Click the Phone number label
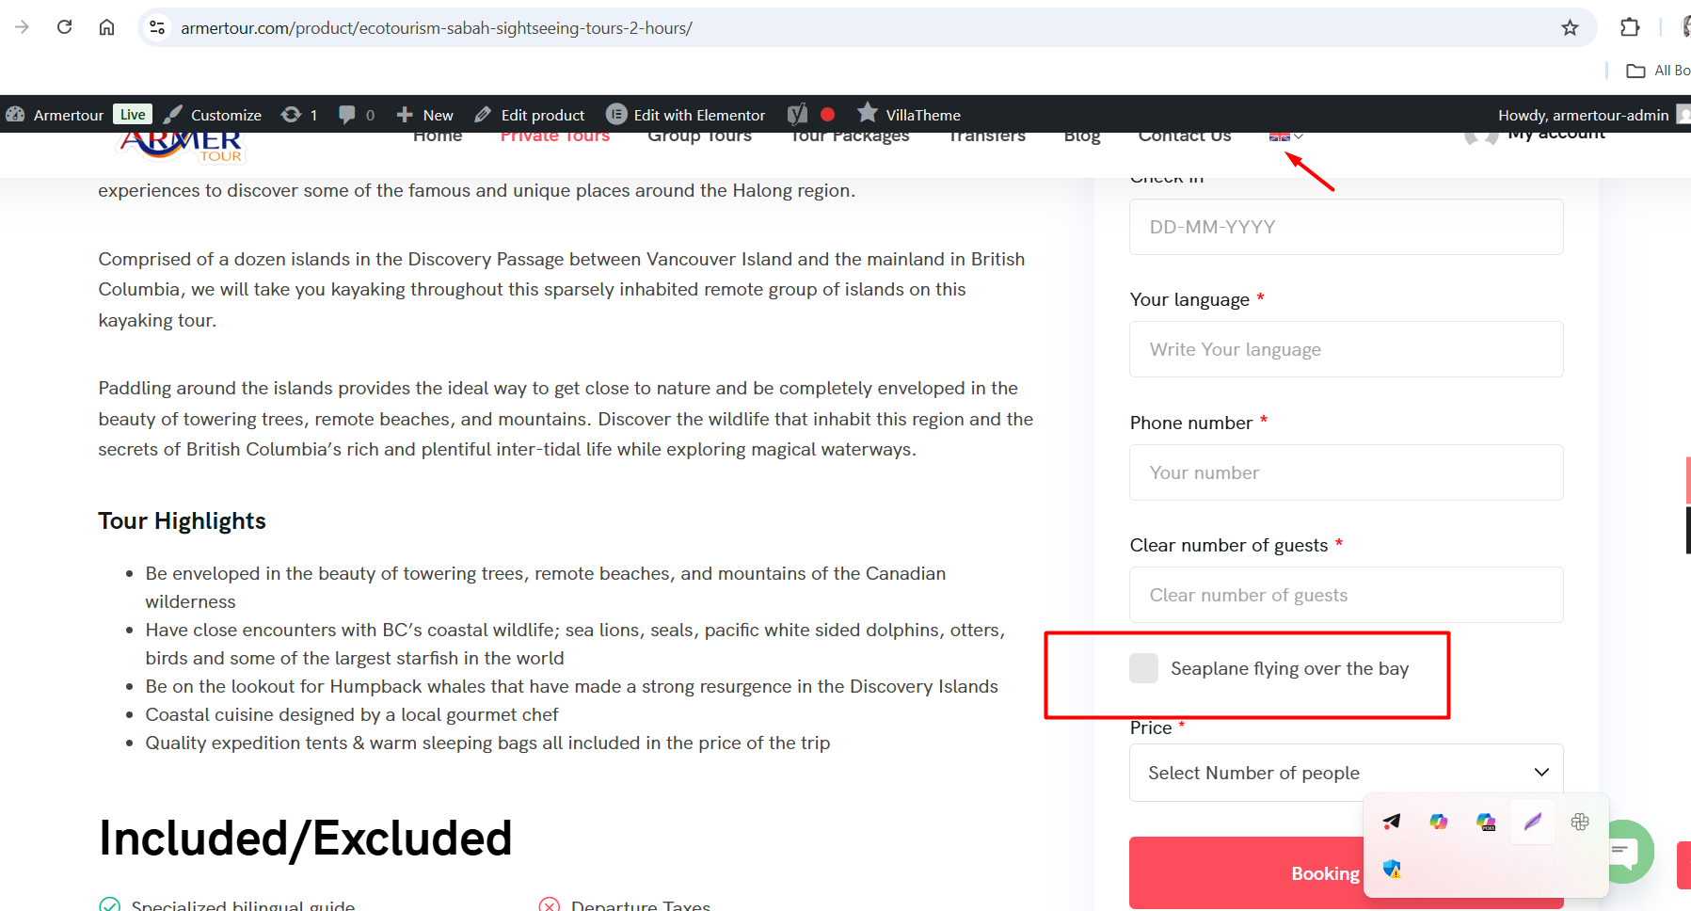Screen dimensions: 1691x911 [x=1191, y=423]
